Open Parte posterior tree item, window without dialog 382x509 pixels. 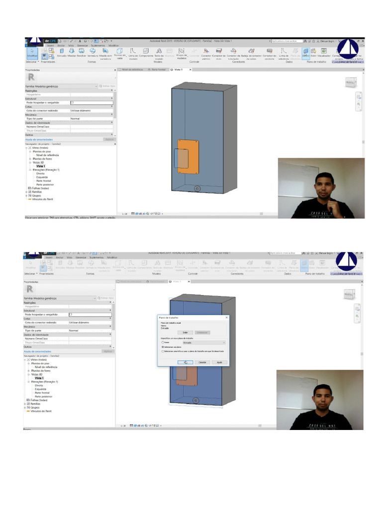pyautogui.click(x=45, y=185)
